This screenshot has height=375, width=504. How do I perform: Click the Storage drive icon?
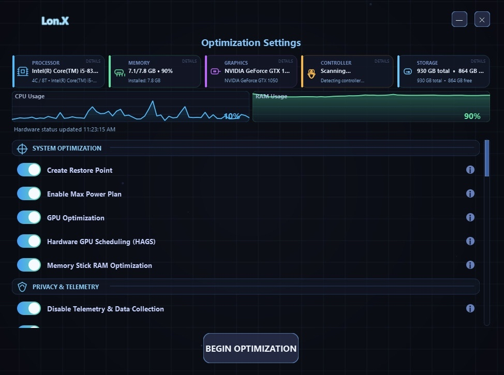pyautogui.click(x=407, y=72)
